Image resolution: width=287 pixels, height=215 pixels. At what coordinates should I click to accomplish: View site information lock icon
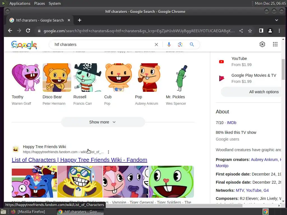coord(39,31)
